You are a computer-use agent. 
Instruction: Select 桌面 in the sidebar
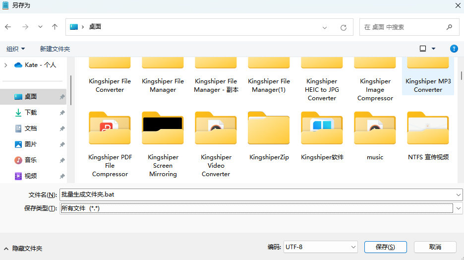click(33, 97)
